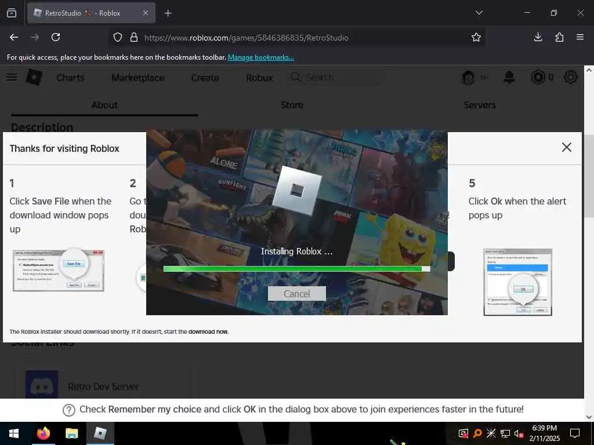Open the Windows Start menu
The height and width of the screenshot is (445, 594).
[x=14, y=433]
